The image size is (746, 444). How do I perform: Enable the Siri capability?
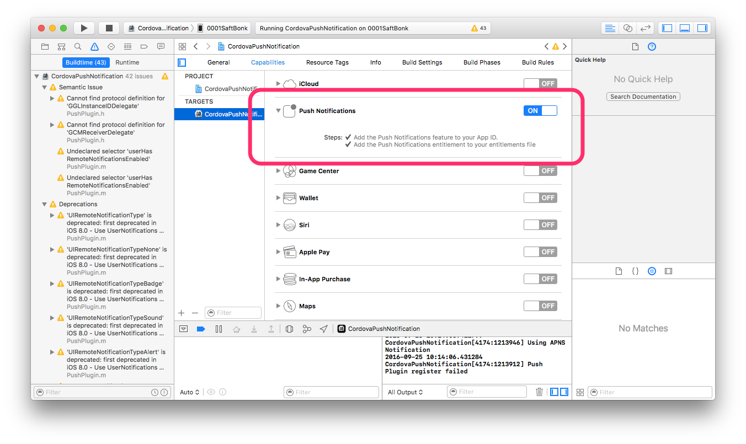tap(540, 224)
